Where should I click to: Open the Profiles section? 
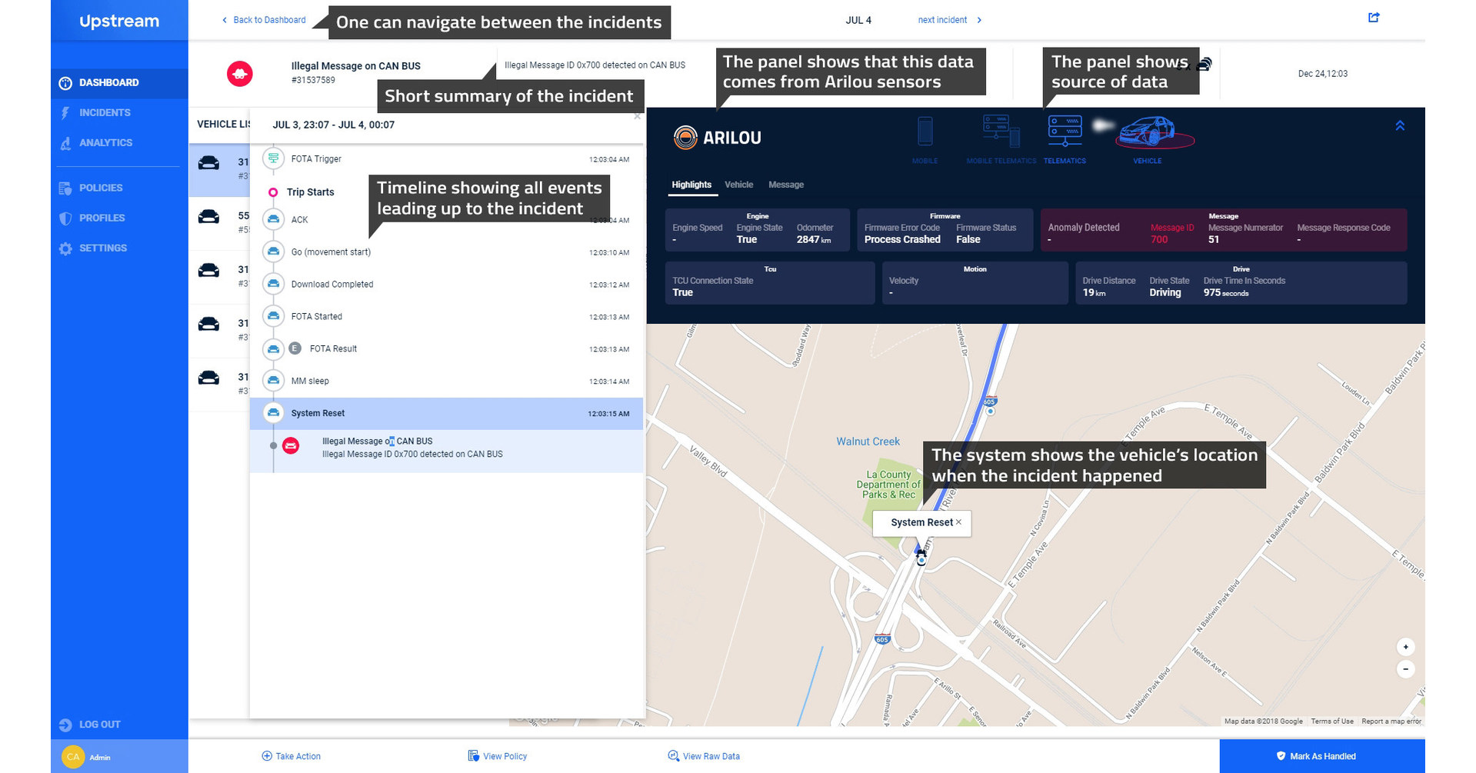point(102,218)
